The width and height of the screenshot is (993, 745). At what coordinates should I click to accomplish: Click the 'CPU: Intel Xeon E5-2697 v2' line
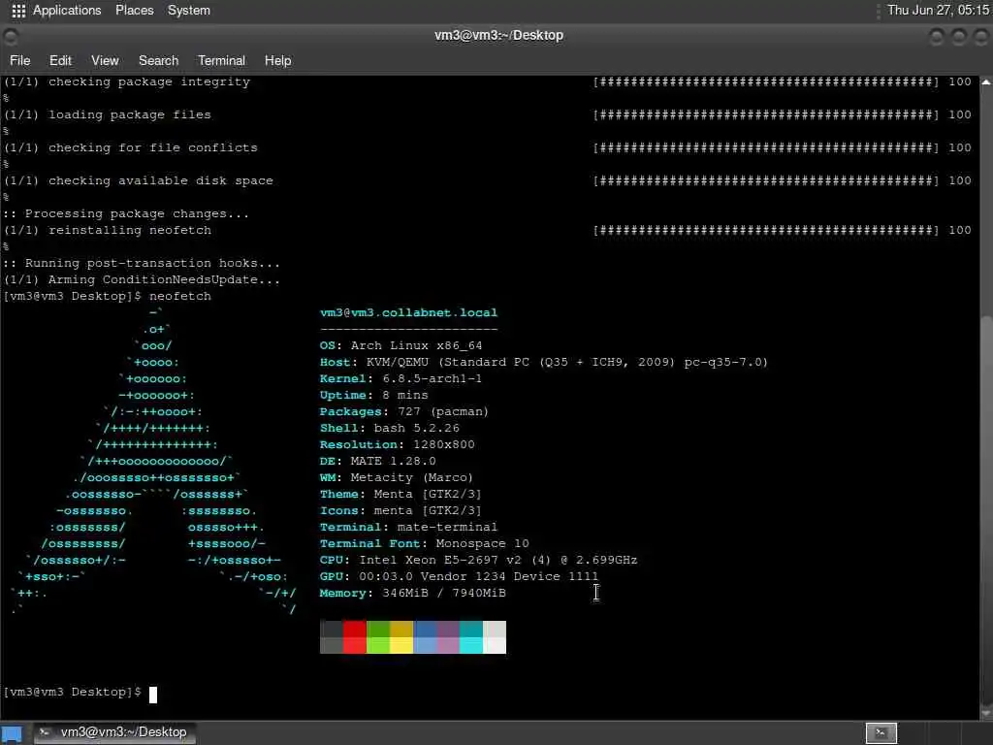coord(479,560)
